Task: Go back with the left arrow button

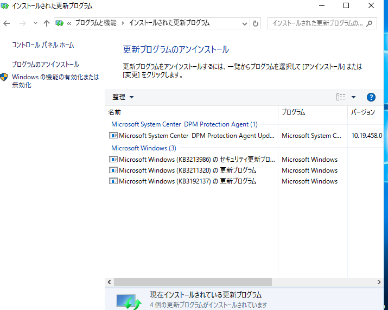Action: coord(7,23)
